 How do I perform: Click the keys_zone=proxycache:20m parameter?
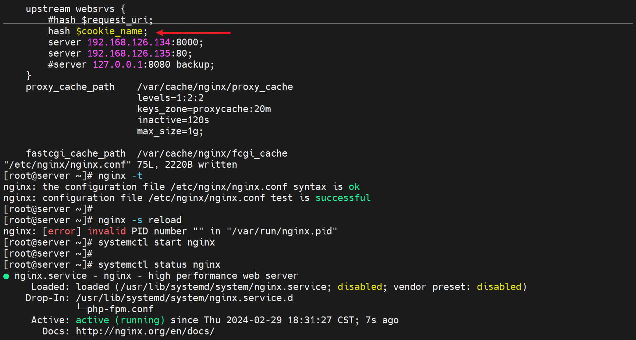(204, 109)
